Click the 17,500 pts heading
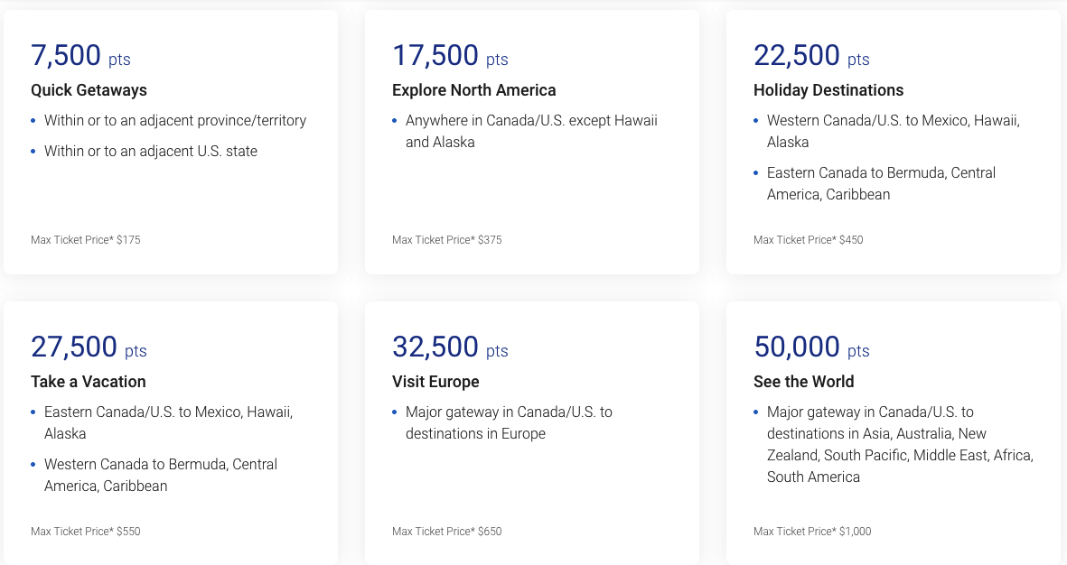 450,56
